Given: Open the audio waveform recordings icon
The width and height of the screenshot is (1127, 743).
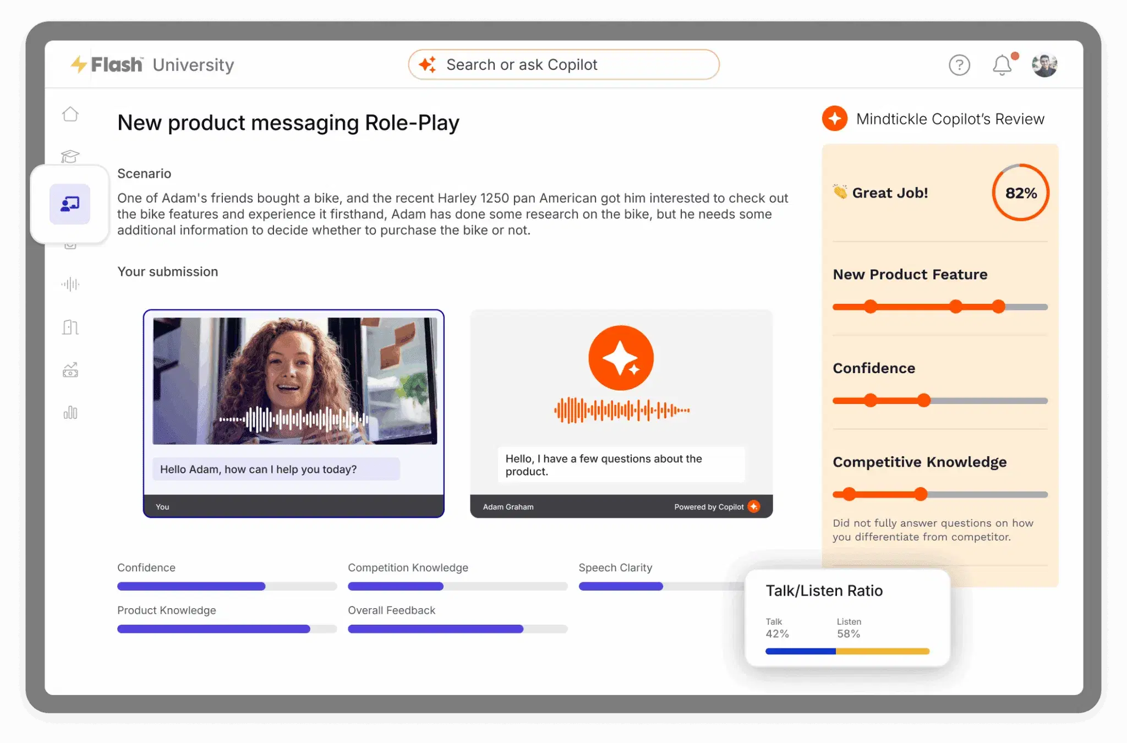Looking at the screenshot, I should click(x=70, y=284).
